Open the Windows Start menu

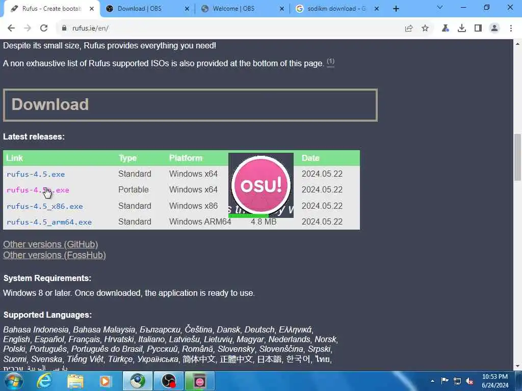point(13,381)
